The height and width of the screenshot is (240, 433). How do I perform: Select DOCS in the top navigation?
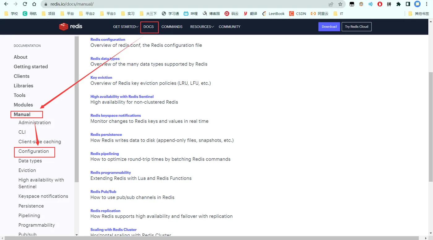point(148,27)
